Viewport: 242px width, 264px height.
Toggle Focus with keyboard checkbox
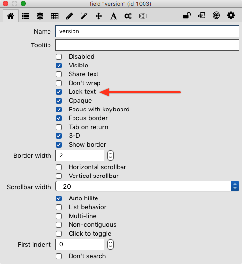click(x=59, y=110)
